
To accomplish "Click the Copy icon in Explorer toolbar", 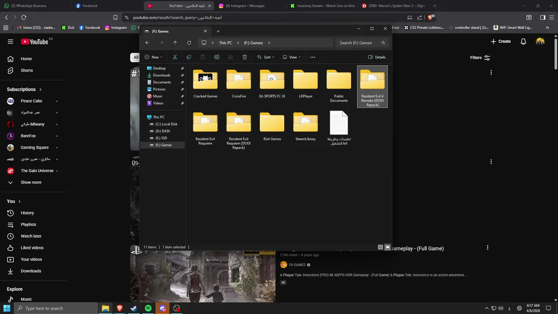I will tap(189, 57).
